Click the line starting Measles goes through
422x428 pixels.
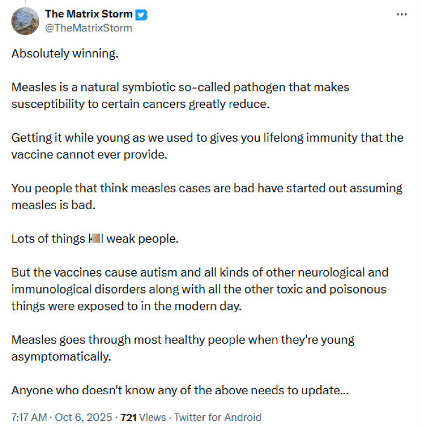click(183, 339)
